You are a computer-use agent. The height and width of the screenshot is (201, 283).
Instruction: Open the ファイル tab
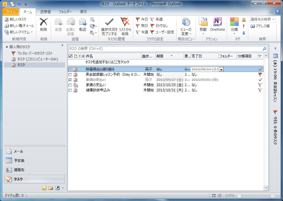pyautogui.click(x=10, y=12)
